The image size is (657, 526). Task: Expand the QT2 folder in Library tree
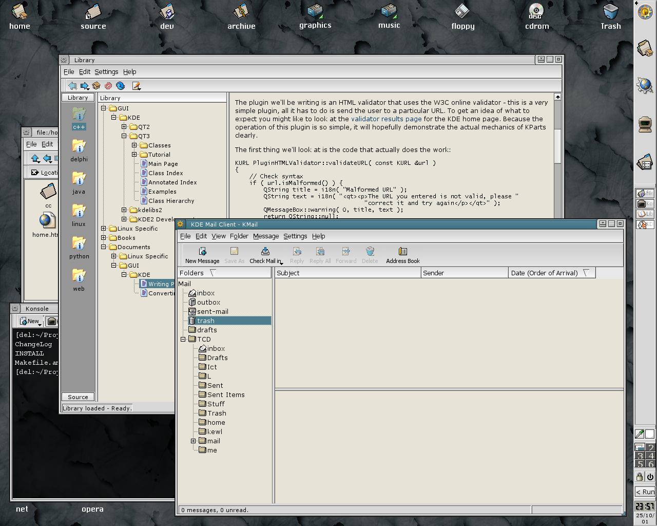tap(124, 126)
